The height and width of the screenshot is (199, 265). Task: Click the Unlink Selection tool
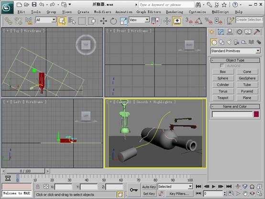[18, 21]
